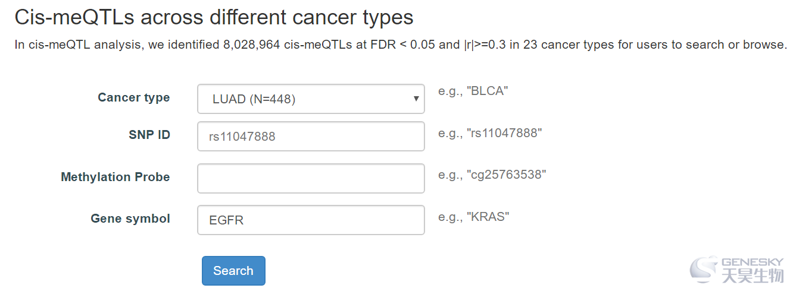Click the "Cancer type" field label

coord(133,97)
